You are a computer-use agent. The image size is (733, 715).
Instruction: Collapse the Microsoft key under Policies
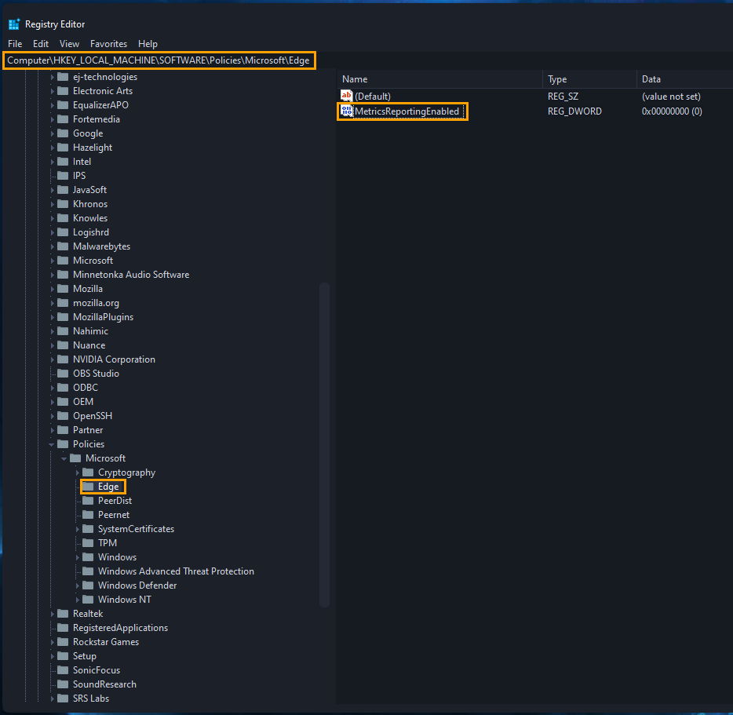pos(64,458)
